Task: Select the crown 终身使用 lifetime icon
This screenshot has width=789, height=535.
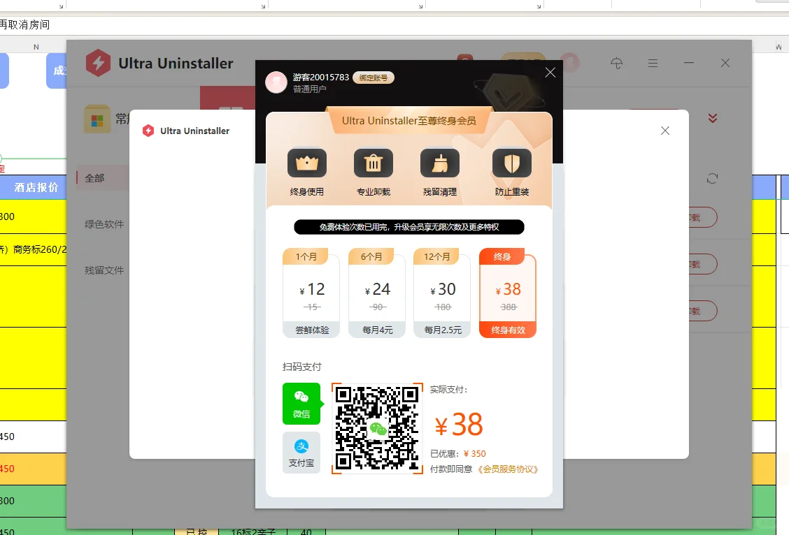Action: coord(306,162)
